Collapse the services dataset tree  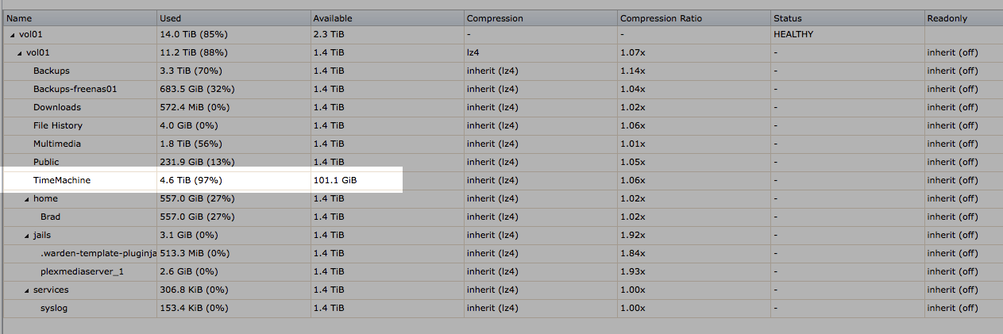tap(28, 290)
